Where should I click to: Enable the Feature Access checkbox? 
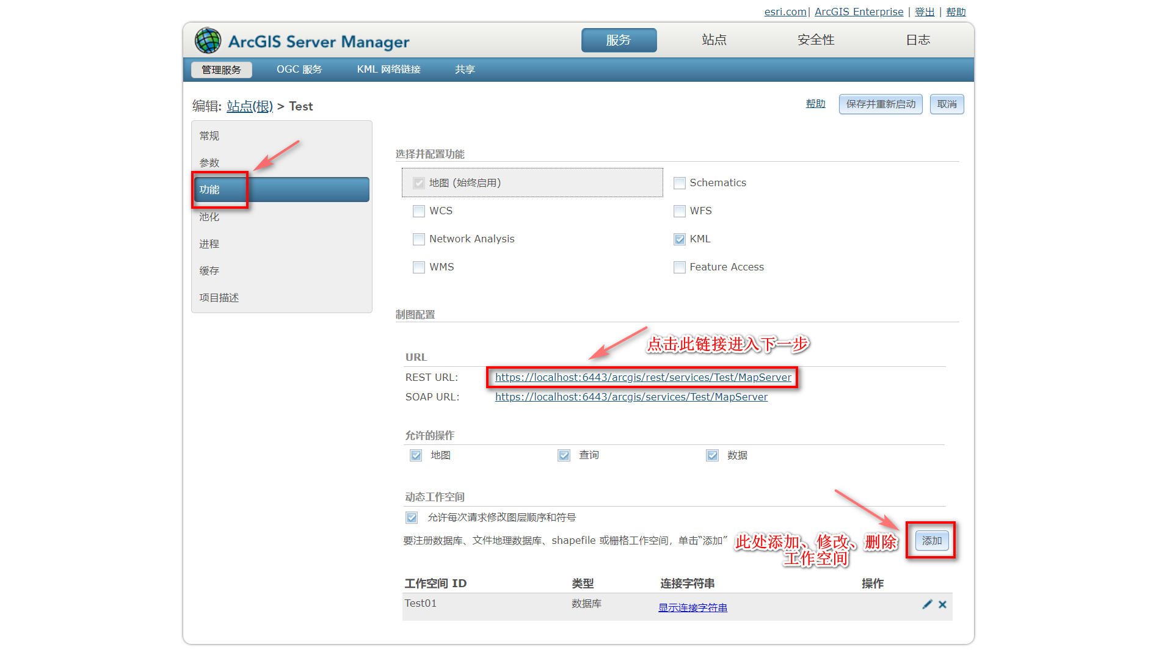click(x=680, y=267)
